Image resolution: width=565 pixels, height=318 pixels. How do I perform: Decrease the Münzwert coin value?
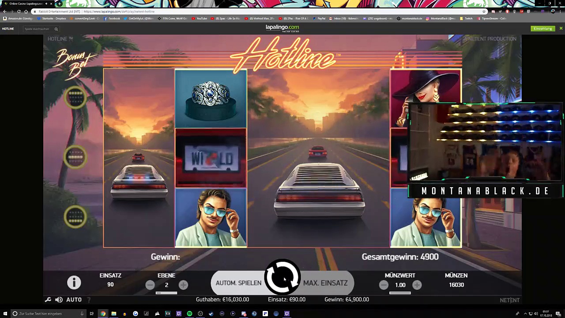[383, 285]
